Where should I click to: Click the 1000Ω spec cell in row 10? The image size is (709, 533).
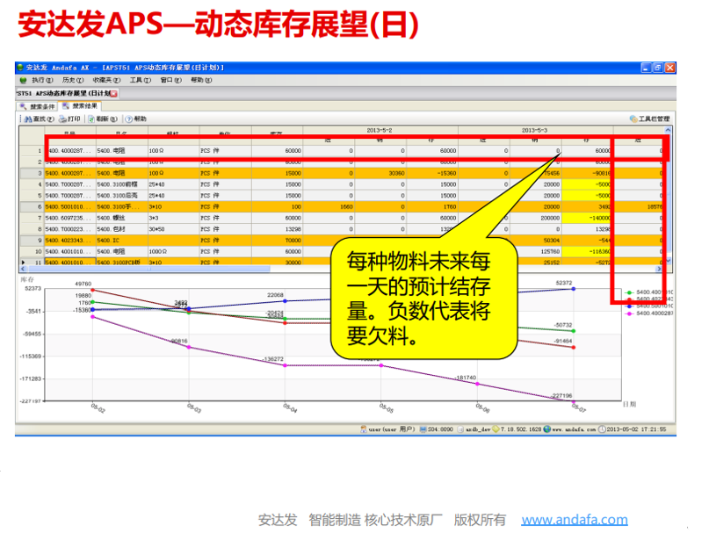pyautogui.click(x=174, y=251)
